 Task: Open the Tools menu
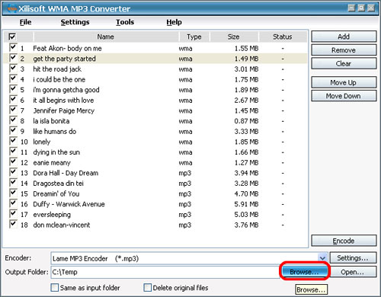pyautogui.click(x=125, y=22)
